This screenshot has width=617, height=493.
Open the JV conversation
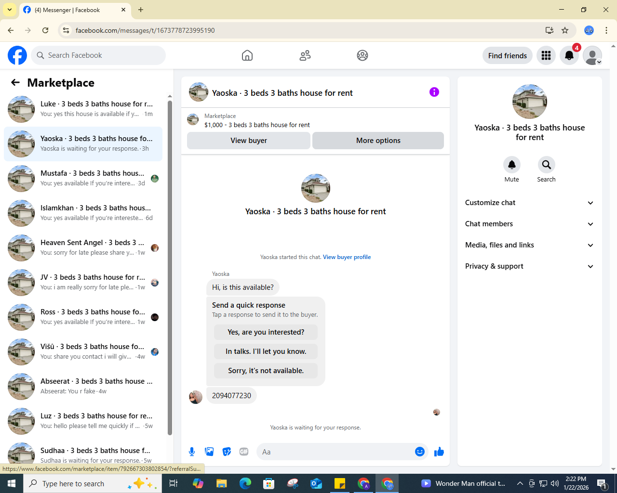pyautogui.click(x=83, y=283)
